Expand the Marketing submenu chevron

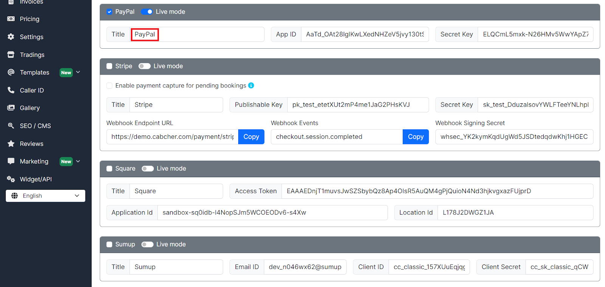[78, 161]
